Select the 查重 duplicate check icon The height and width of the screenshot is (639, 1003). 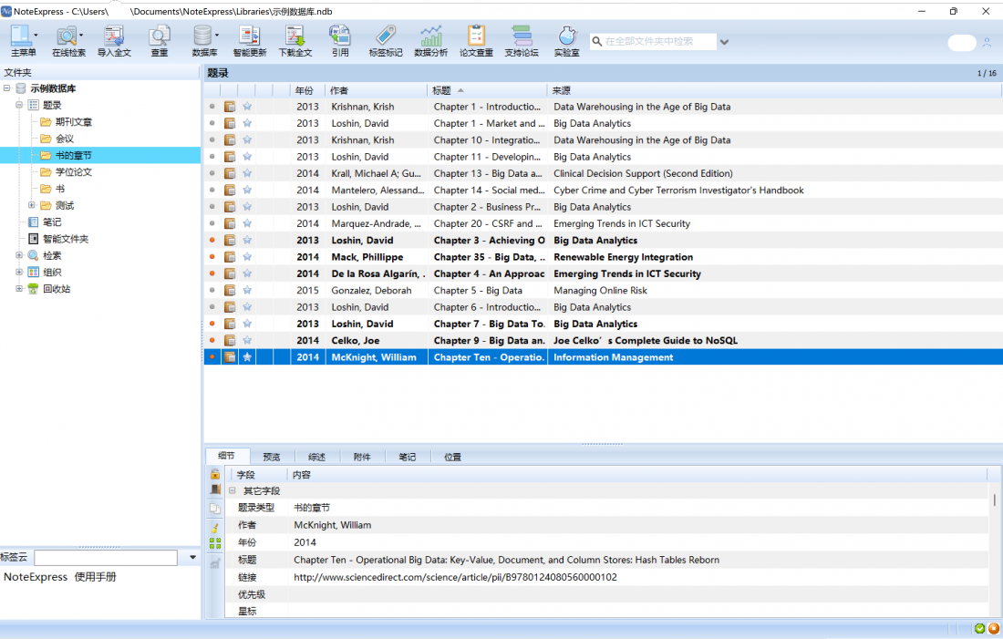[x=160, y=41]
